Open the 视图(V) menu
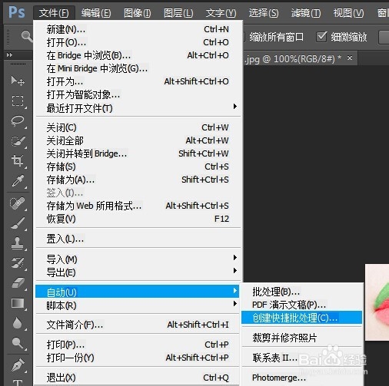The width and height of the screenshot is (389, 386). pos(348,12)
